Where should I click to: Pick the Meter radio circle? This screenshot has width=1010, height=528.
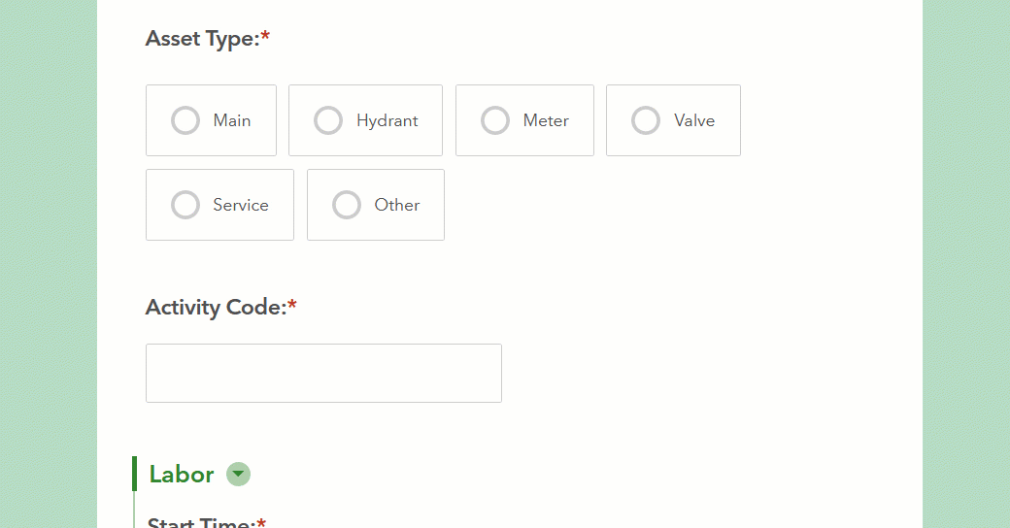pos(495,120)
